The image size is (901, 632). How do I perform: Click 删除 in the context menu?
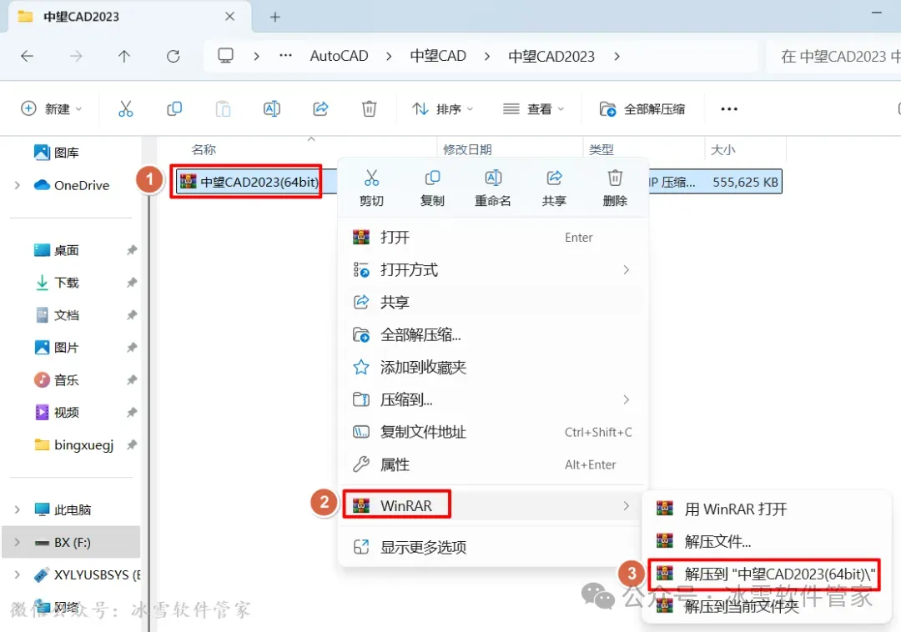click(x=615, y=188)
